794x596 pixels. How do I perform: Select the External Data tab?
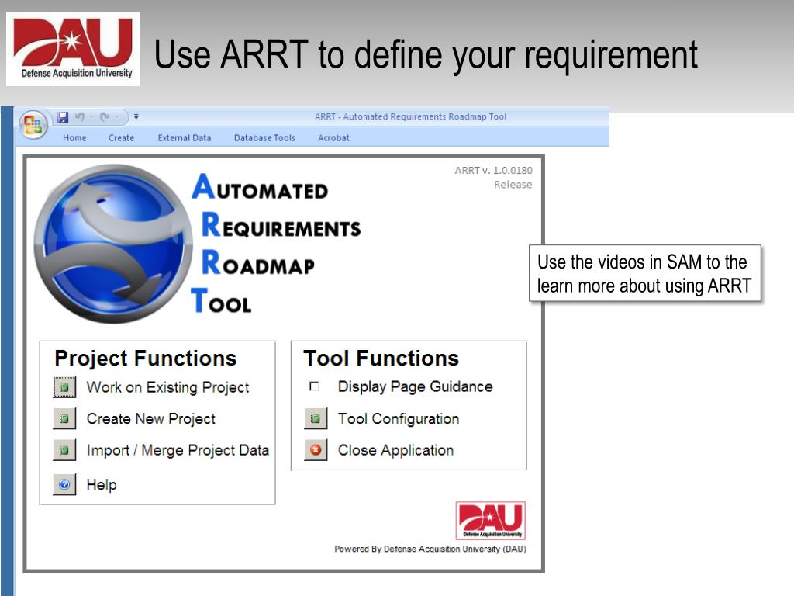click(185, 138)
